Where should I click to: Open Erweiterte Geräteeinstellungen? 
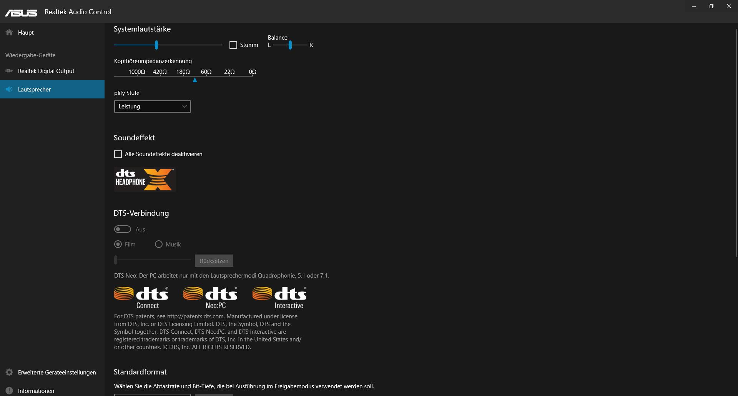[52, 372]
